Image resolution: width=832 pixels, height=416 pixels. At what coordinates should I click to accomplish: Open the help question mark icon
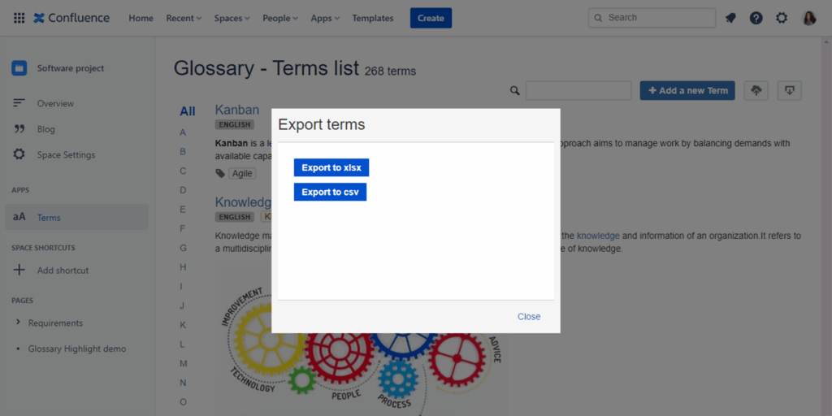click(x=756, y=18)
